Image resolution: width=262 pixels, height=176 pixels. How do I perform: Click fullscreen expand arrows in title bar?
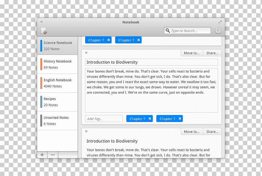[220, 22]
